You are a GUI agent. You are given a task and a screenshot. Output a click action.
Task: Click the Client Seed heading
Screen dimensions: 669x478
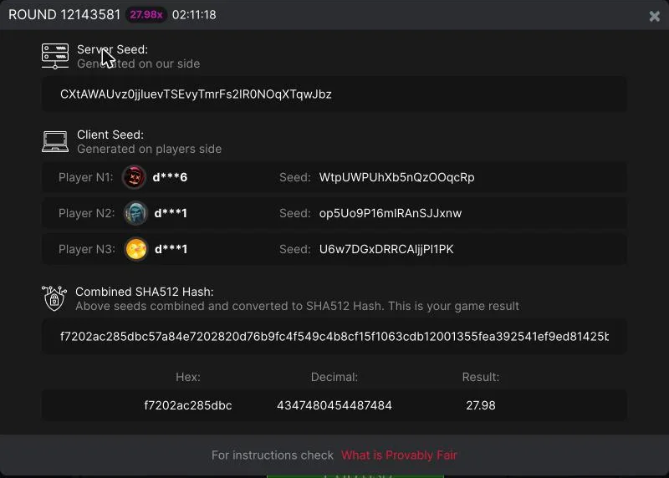(x=110, y=135)
